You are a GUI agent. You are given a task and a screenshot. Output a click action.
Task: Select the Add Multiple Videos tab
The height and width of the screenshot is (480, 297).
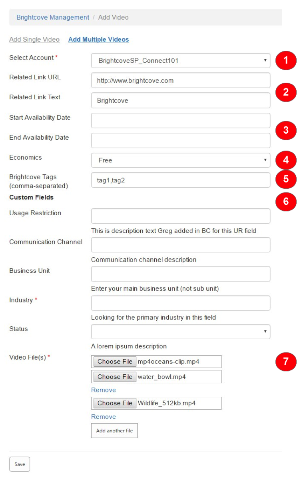[98, 39]
